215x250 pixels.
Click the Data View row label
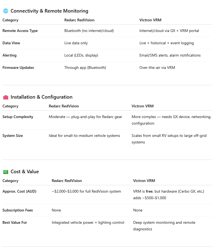11,43
